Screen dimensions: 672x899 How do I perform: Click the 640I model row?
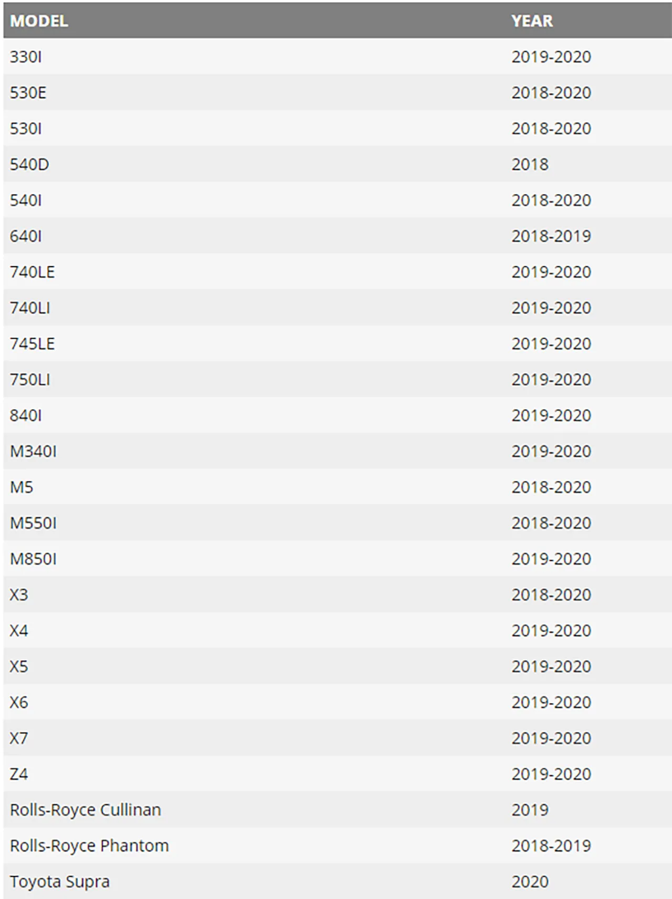pos(338,236)
